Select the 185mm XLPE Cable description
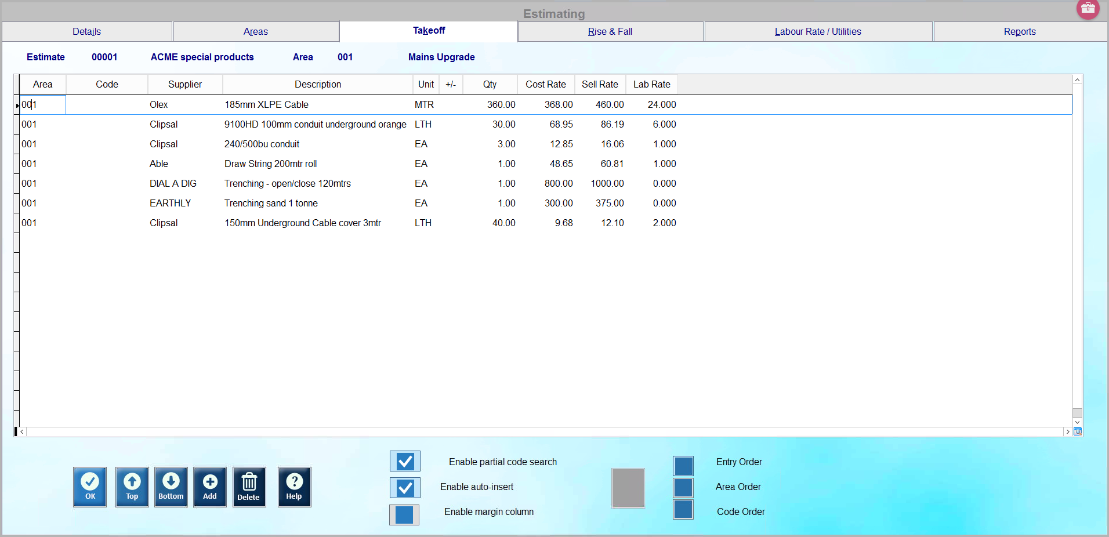Screen dimensions: 1109x537 click(266, 104)
